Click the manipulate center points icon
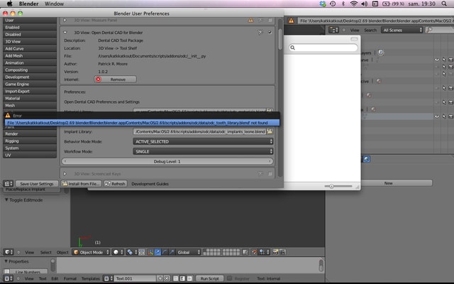The height and width of the screenshot is (284, 454). [x=142, y=252]
